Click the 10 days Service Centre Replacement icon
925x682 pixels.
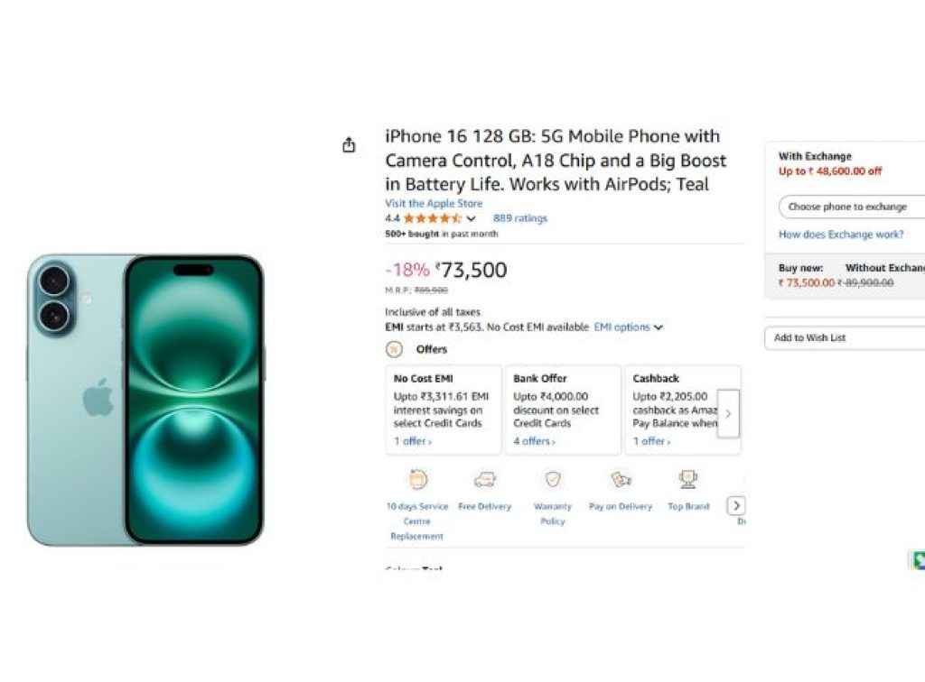coord(416,479)
